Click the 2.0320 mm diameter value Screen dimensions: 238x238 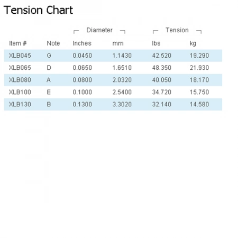(x=122, y=80)
